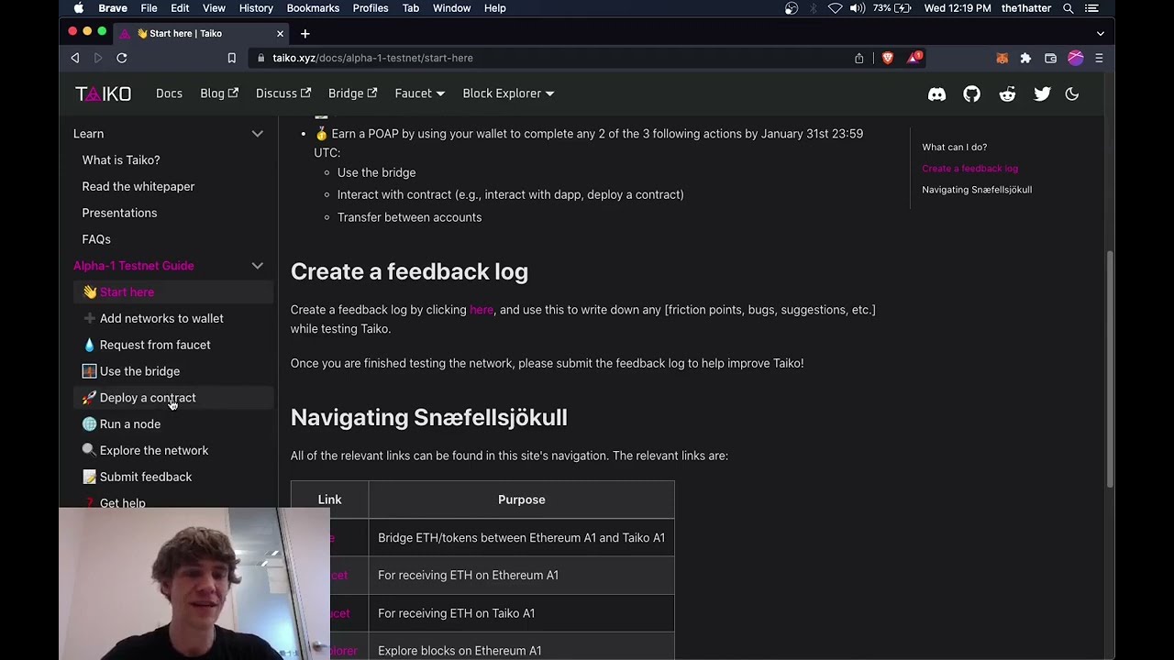
Task: Open Bookmarks menu
Action: coord(313,8)
